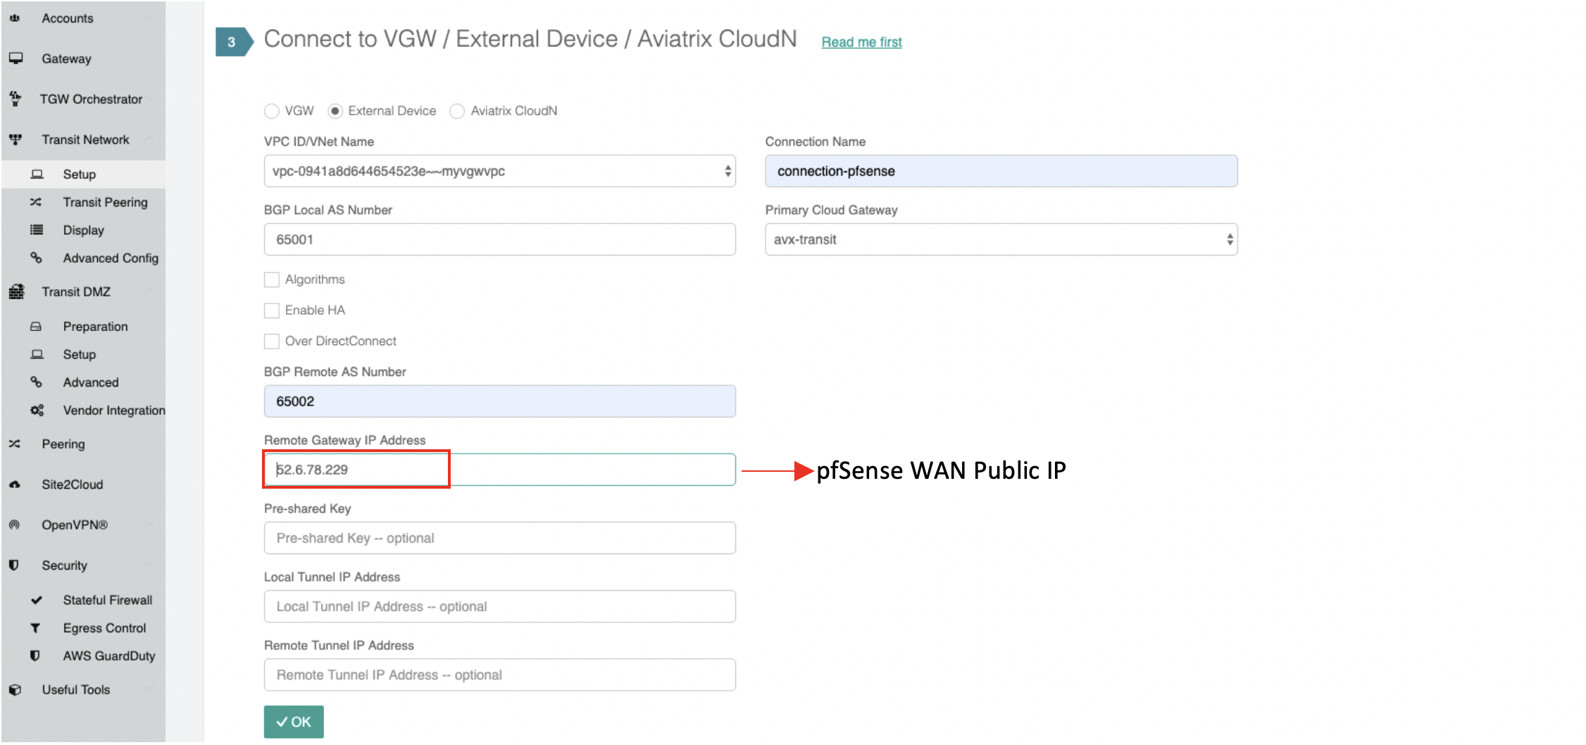Click the Gateway monitor icon
1586x745 pixels.
coord(15,58)
